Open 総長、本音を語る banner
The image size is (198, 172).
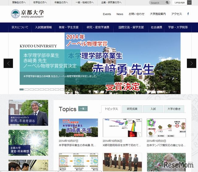(28, 113)
